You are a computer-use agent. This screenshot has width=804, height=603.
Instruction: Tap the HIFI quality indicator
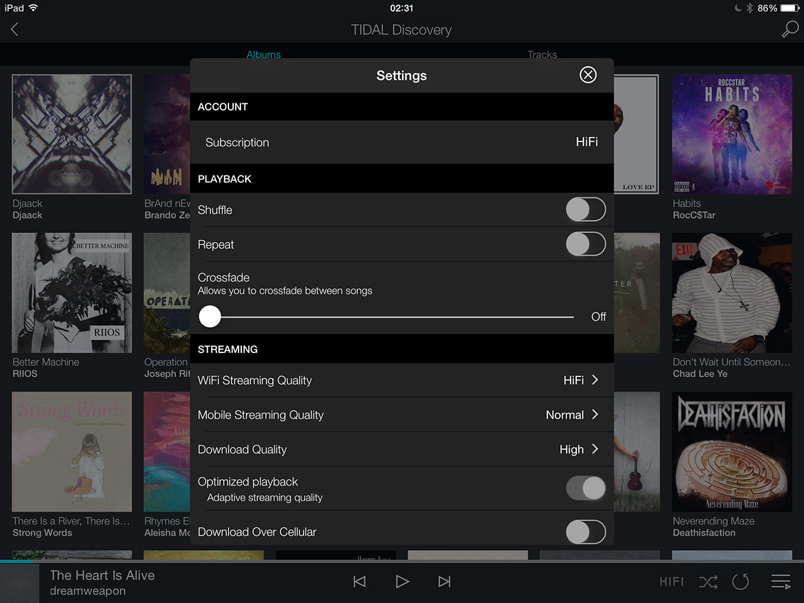coord(671,582)
